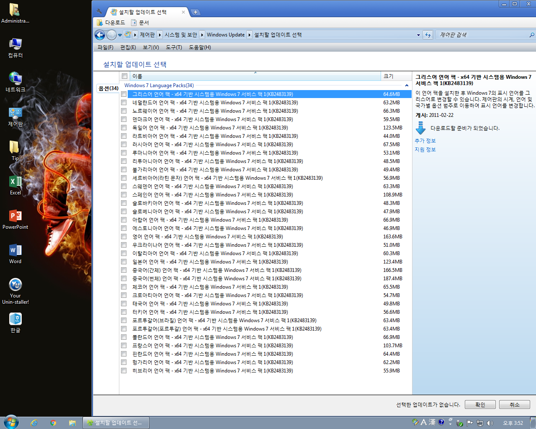Open the 지원 정보 link
536x429 pixels.
[425, 150]
